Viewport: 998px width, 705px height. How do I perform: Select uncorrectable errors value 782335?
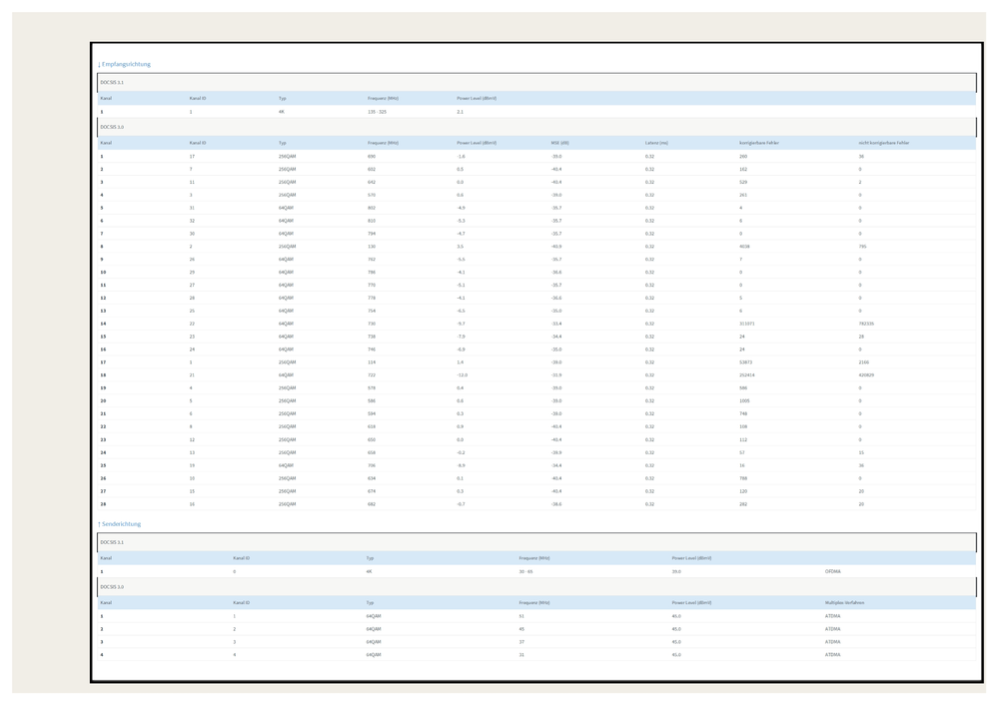coord(865,324)
